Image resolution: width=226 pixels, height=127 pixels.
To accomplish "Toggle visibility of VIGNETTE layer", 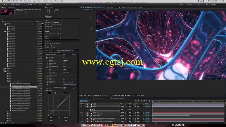I will (80, 112).
